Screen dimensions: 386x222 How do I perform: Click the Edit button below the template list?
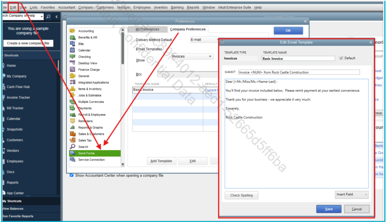[192, 161]
